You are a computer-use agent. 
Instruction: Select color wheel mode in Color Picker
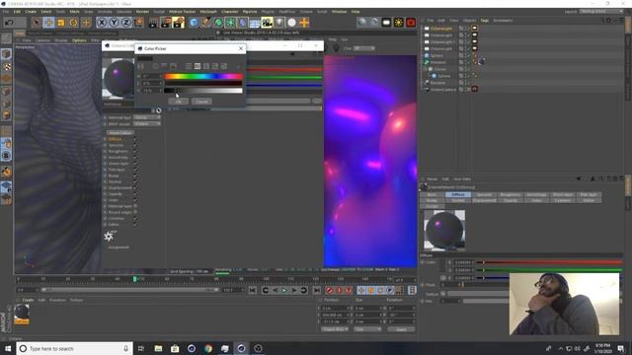click(x=156, y=66)
